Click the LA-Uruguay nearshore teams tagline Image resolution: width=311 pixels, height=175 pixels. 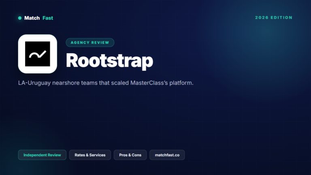106,83
